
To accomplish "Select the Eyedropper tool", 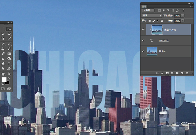I will 9,38.
